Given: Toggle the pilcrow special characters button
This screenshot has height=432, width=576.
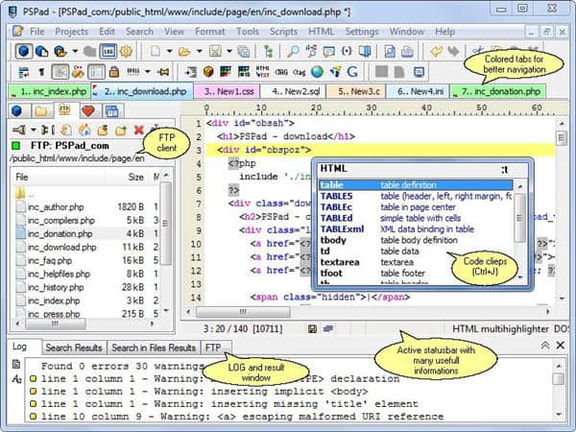Looking at the screenshot, I should (x=42, y=71).
